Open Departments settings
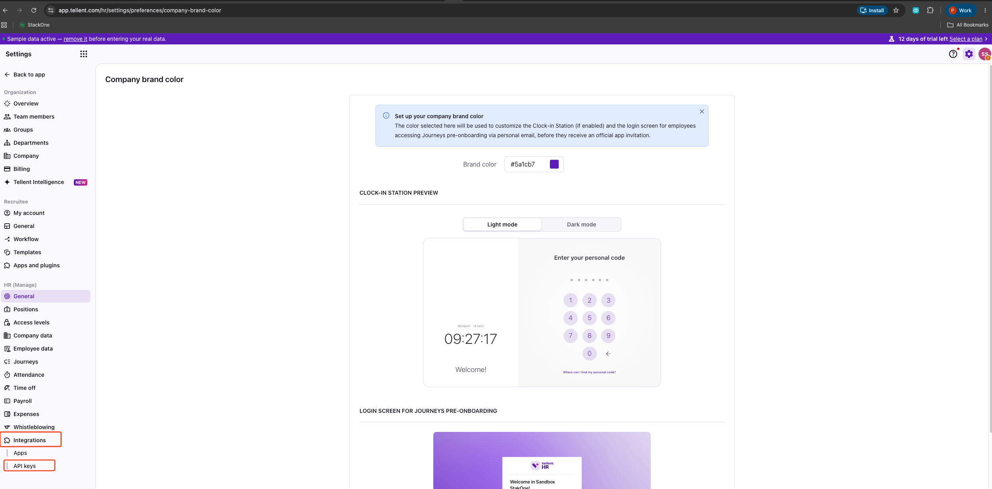The image size is (992, 489). point(46,143)
